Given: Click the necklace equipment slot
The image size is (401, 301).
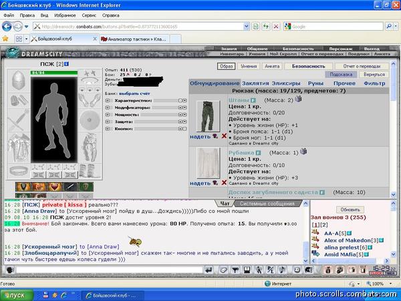Looking at the screenshot, I should click(x=90, y=81).
